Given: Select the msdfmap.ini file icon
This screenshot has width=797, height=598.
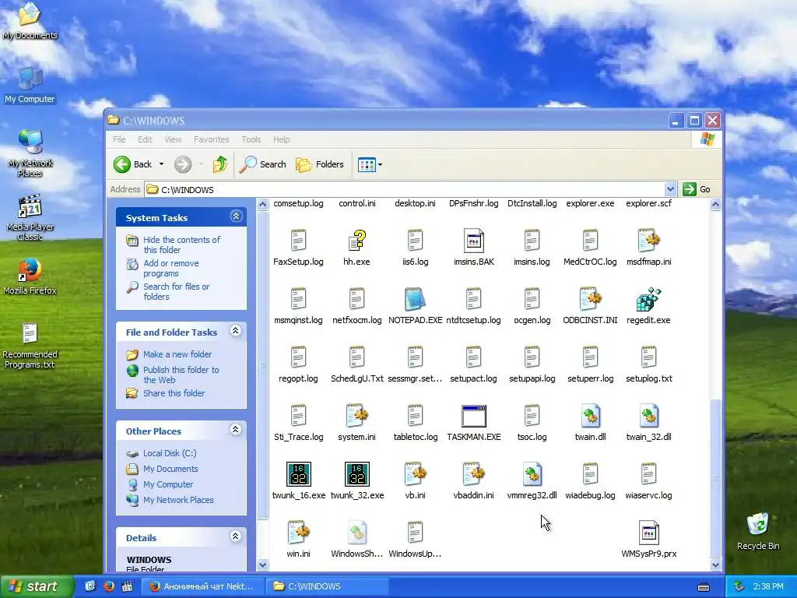Looking at the screenshot, I should coord(648,241).
